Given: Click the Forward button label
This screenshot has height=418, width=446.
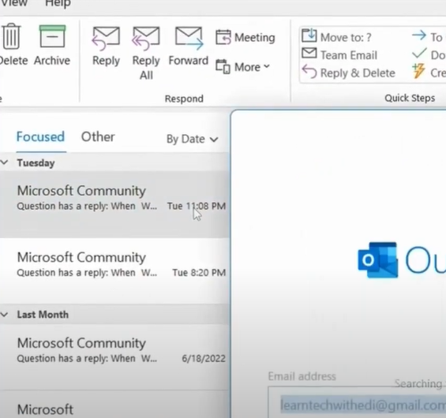Looking at the screenshot, I should pos(189,61).
